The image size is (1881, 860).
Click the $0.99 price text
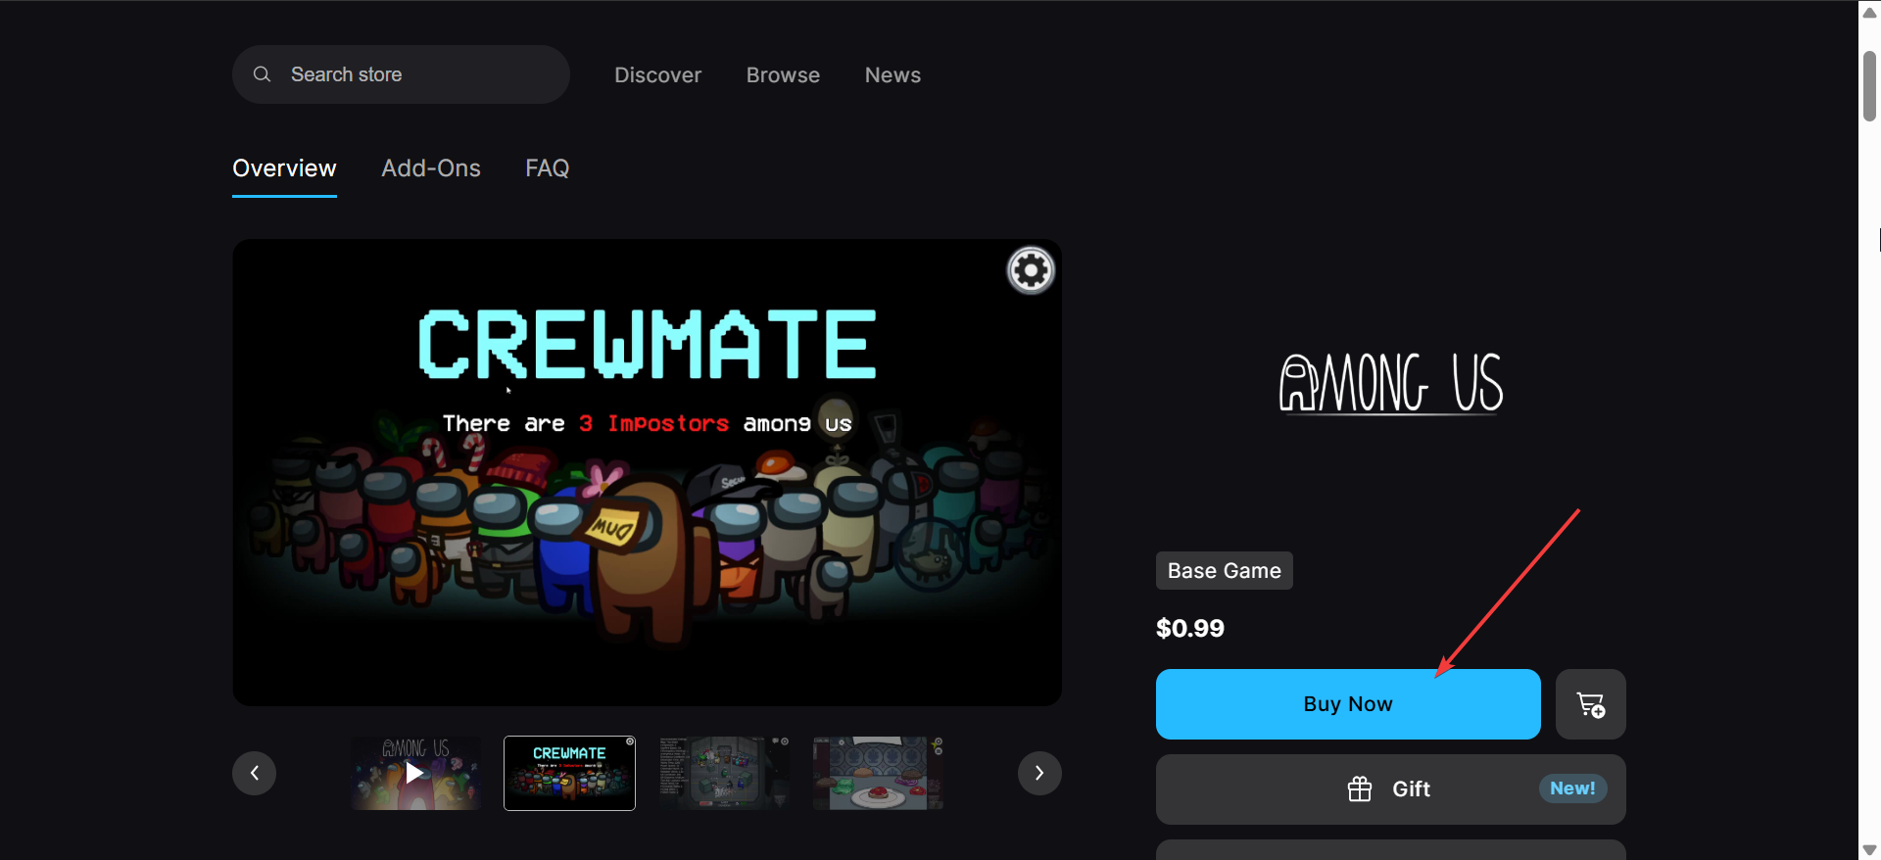pos(1190,628)
